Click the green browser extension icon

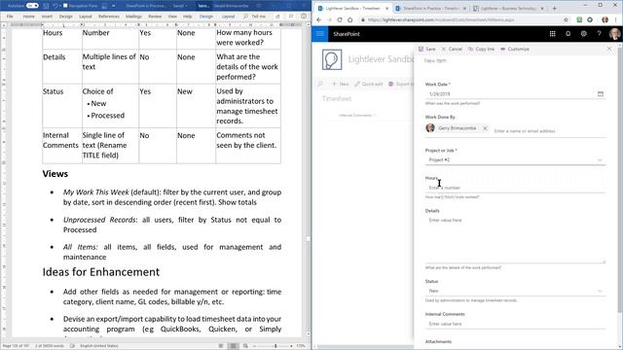tap(579, 19)
